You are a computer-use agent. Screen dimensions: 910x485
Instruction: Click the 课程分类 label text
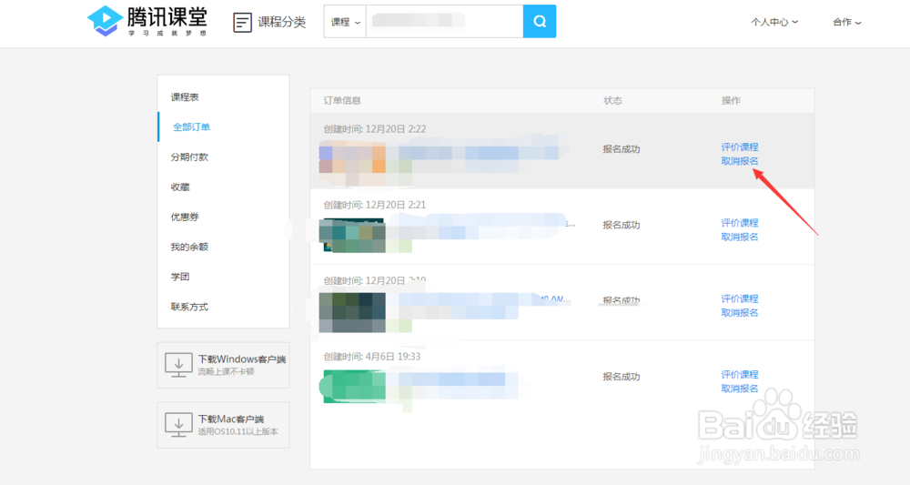(x=281, y=22)
